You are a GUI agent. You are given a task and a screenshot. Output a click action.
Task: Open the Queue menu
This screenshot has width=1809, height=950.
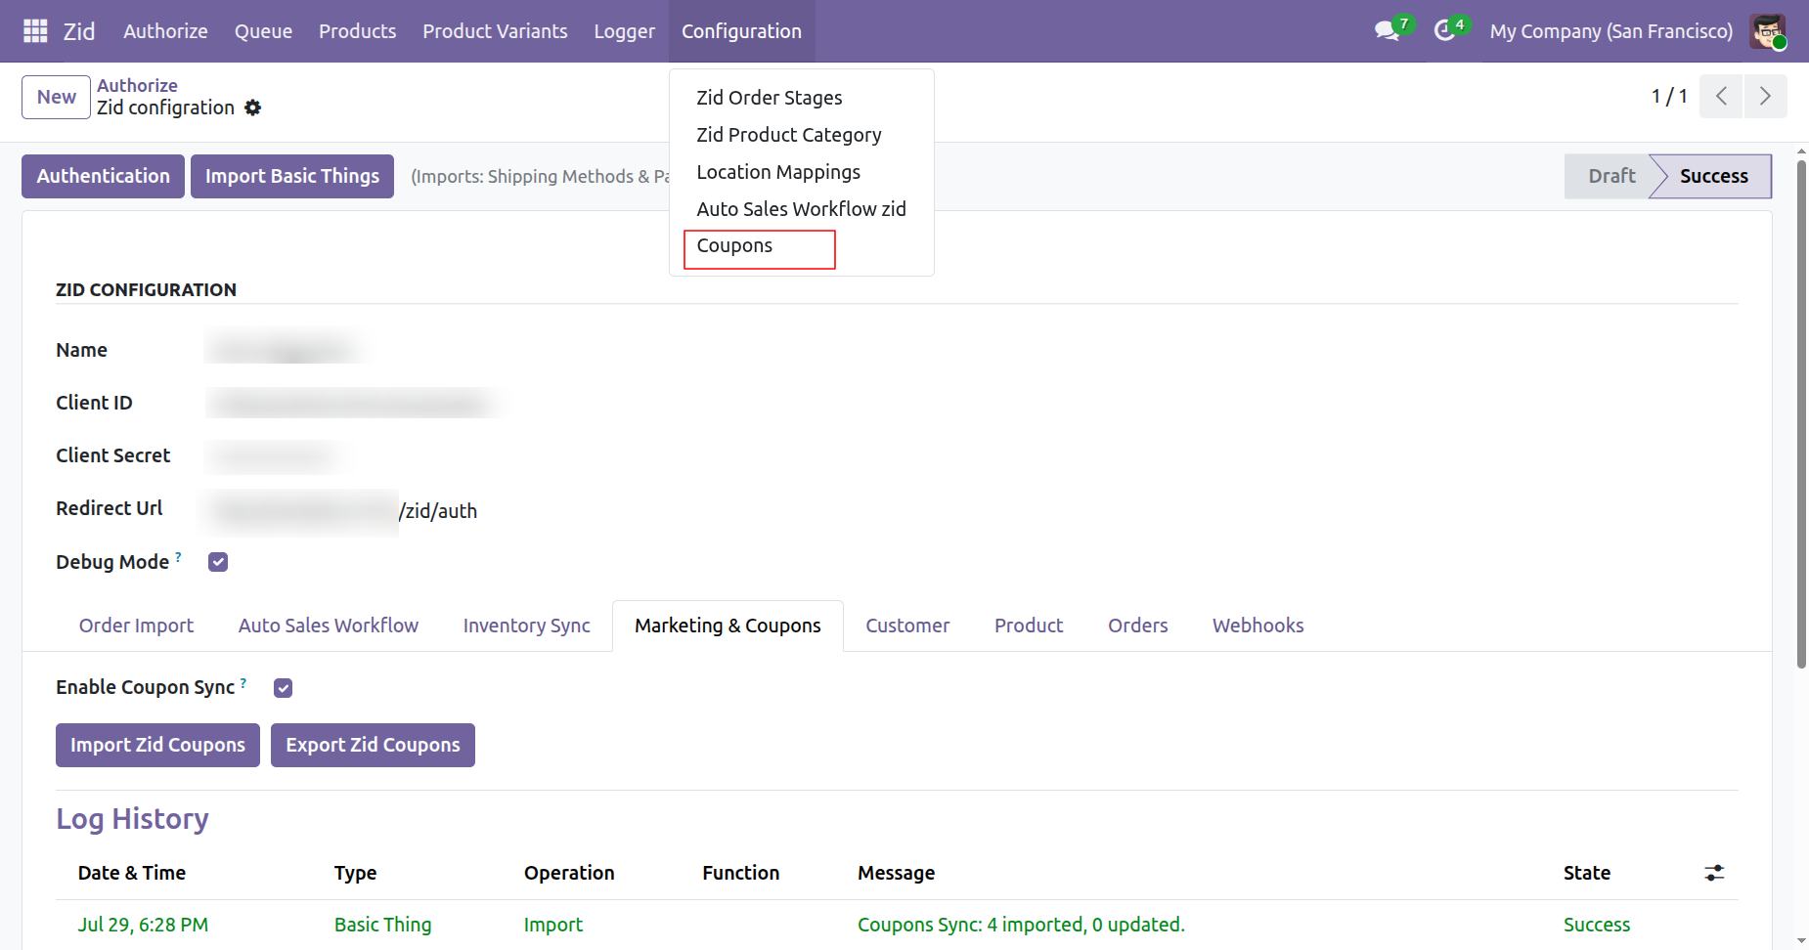pyautogui.click(x=263, y=31)
